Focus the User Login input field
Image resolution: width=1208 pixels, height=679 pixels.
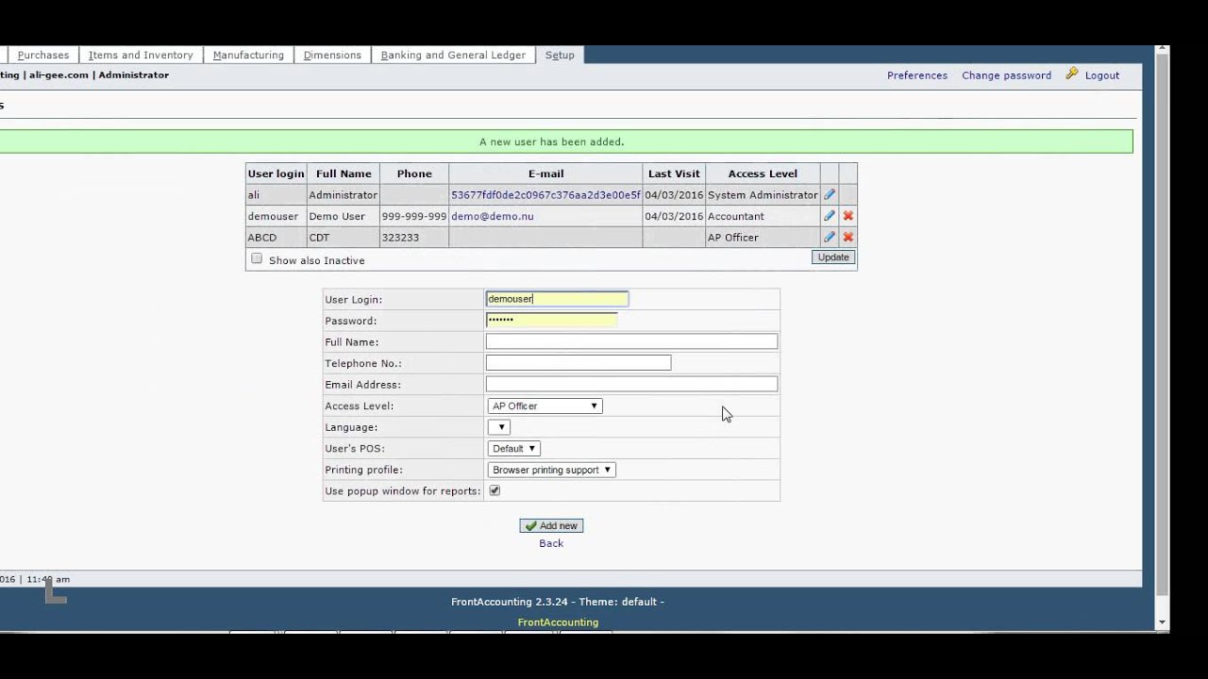pos(557,299)
